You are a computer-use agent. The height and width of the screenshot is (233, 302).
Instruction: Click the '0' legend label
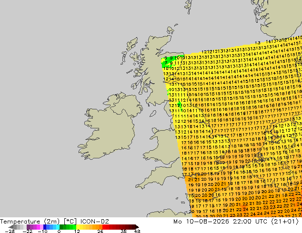pos(59,231)
